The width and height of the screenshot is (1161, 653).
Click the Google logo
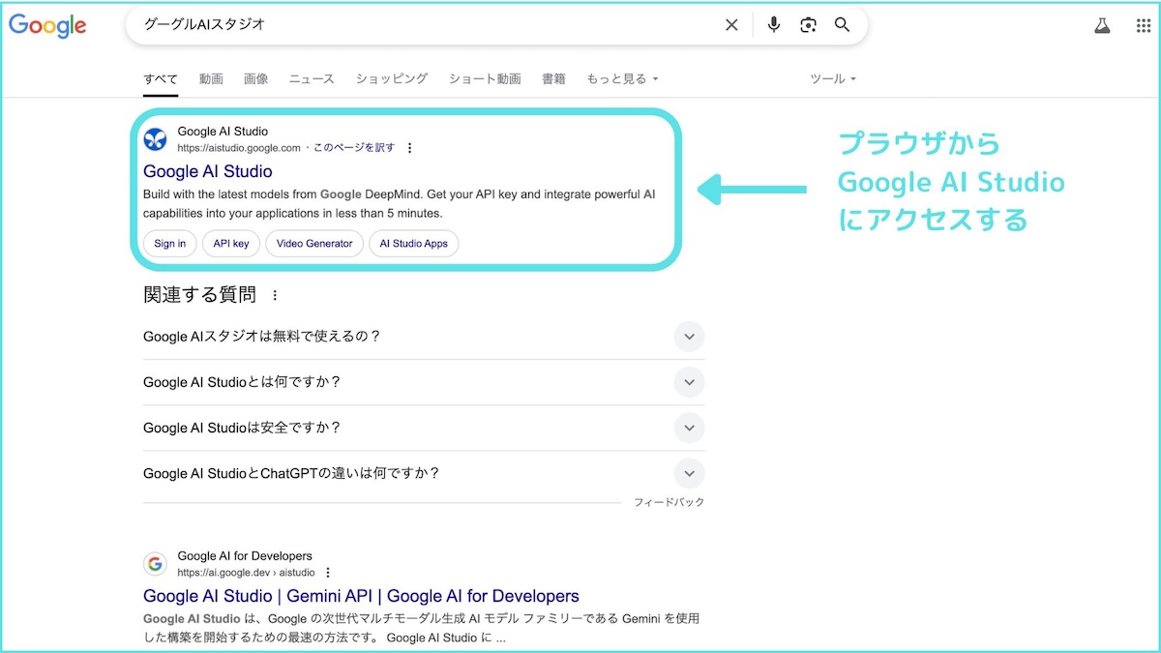pos(47,25)
